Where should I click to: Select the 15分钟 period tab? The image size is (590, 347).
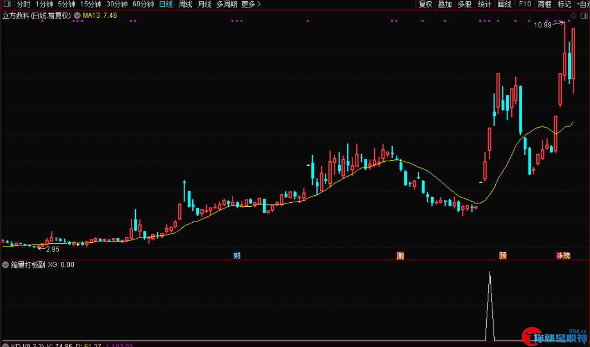tap(91, 5)
